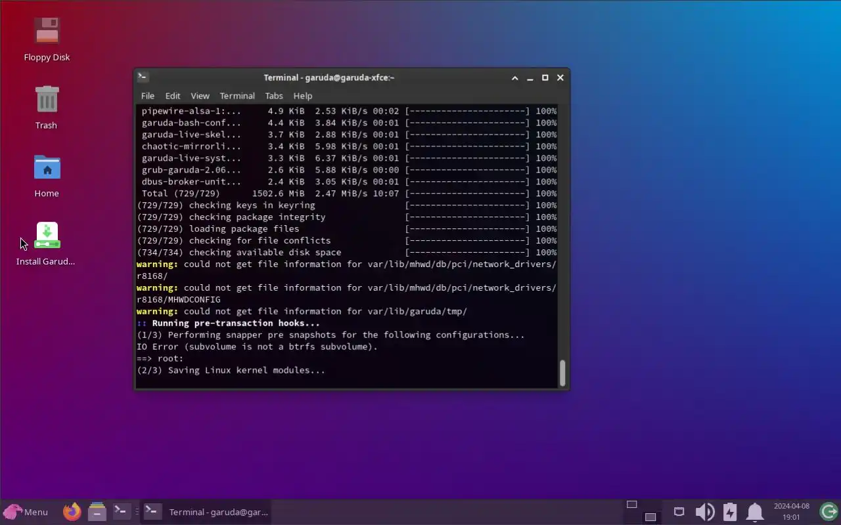The width and height of the screenshot is (841, 525).
Task: Close the terminal window
Action: (560, 77)
